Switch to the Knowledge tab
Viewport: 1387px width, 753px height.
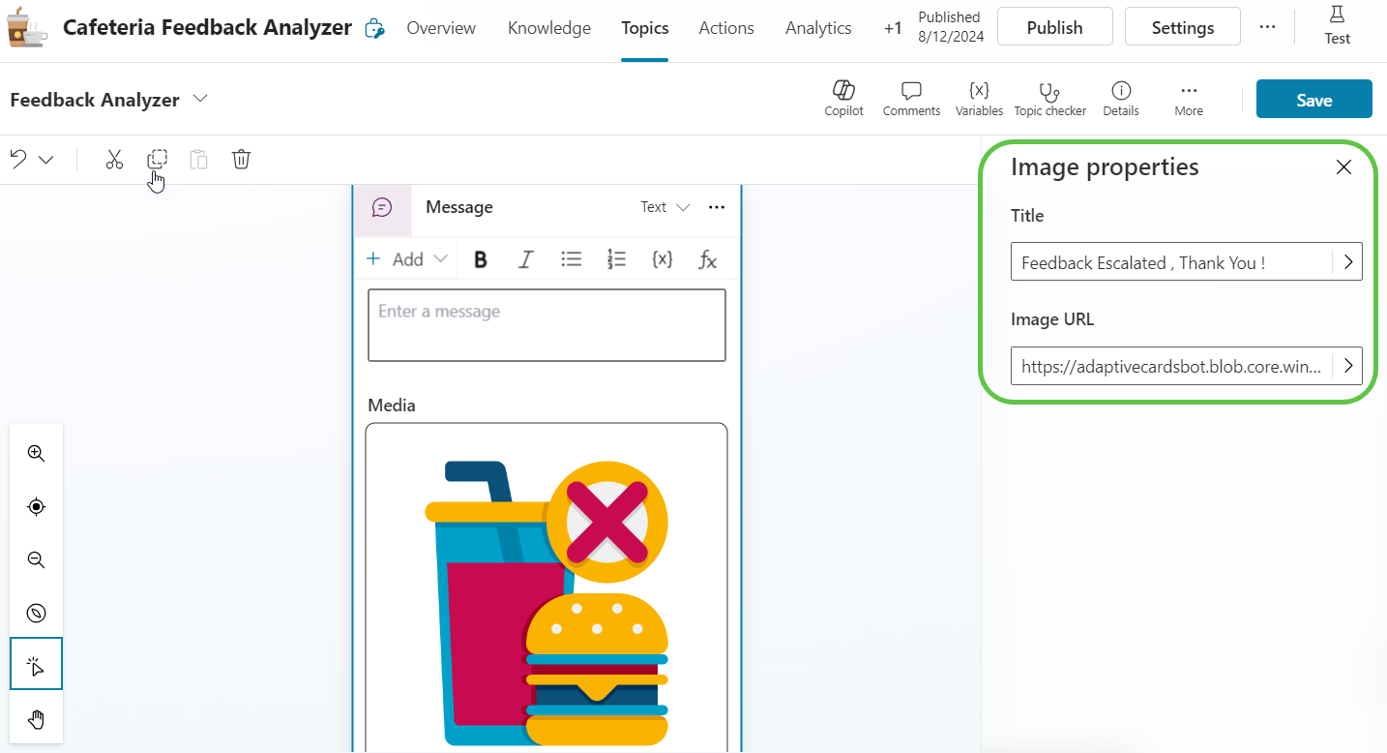coord(548,28)
